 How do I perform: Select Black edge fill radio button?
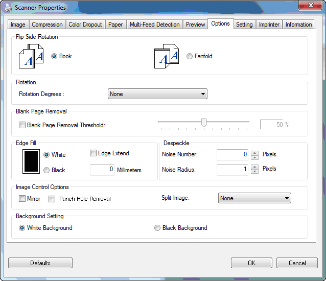click(x=46, y=170)
